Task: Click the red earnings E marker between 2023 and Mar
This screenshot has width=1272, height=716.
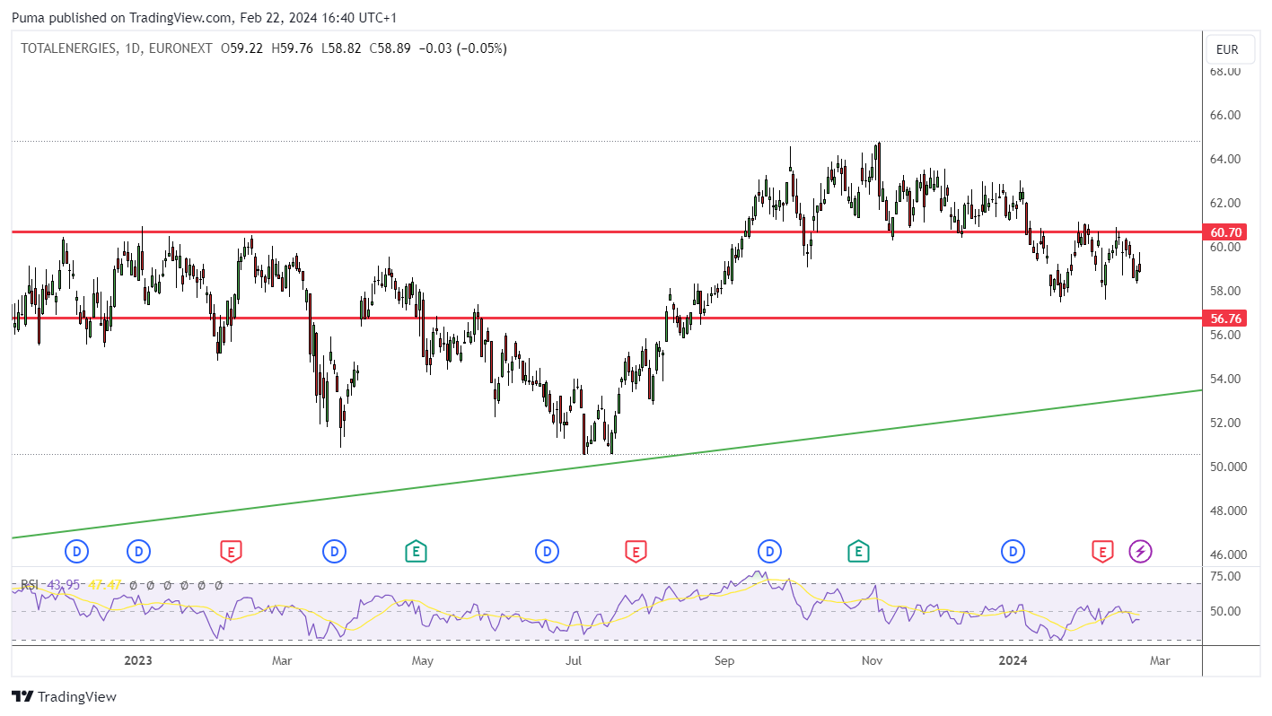Action: 231,551
